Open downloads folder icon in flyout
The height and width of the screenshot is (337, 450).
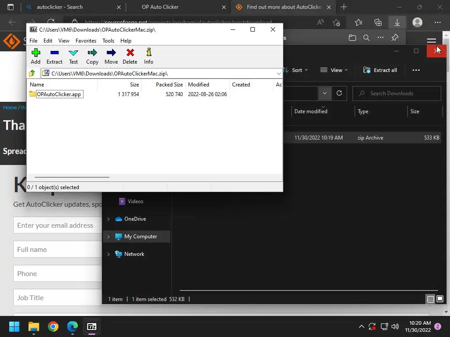point(352,38)
